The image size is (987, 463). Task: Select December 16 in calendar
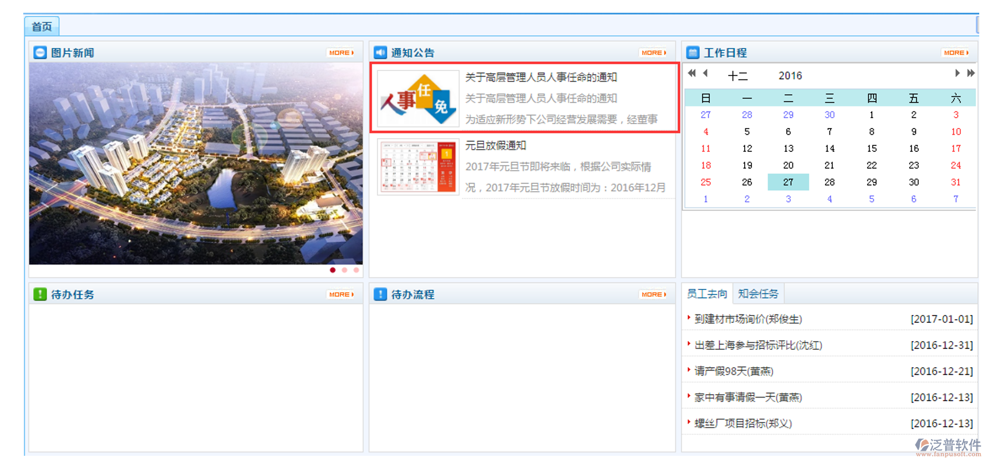[x=914, y=149]
